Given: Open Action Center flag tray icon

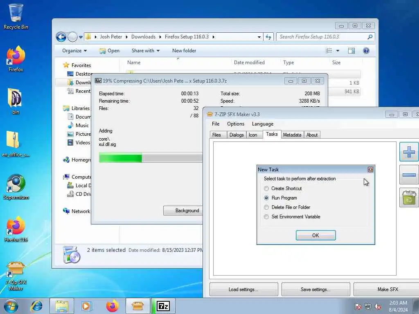Looking at the screenshot, I should point(358,307).
